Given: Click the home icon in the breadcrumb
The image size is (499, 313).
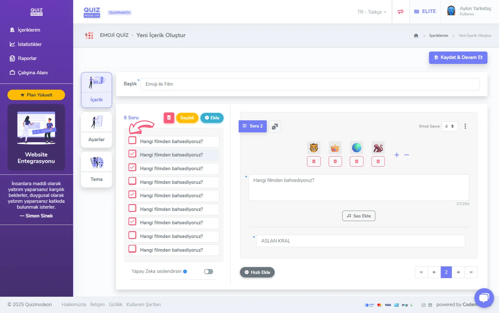Looking at the screenshot, I should [416, 36].
